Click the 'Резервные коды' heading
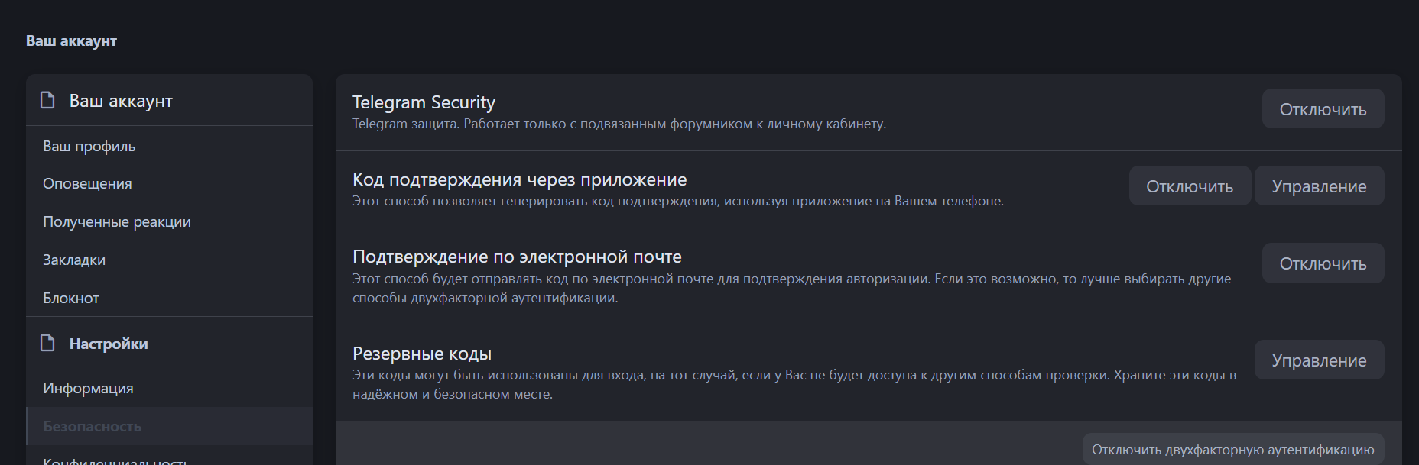 (421, 354)
